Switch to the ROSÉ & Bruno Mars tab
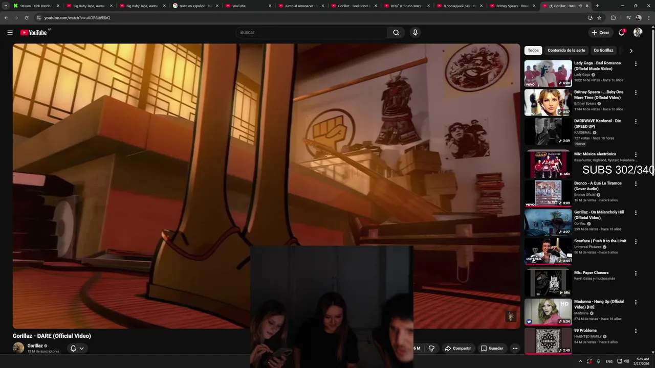Screen dimensions: 655x368 click(x=407, y=6)
